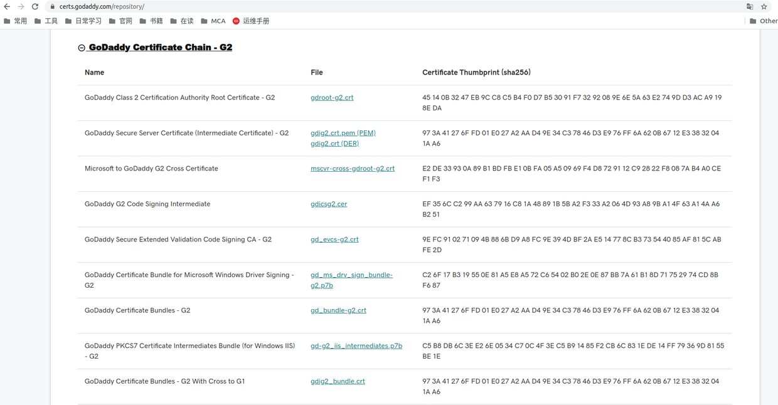Select thumbprint starting with 45 14 0B

click(x=572, y=103)
